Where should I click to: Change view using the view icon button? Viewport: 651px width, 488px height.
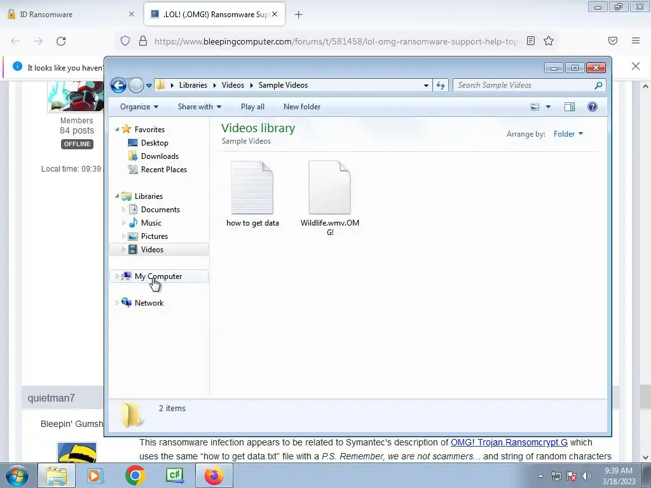[535, 107]
